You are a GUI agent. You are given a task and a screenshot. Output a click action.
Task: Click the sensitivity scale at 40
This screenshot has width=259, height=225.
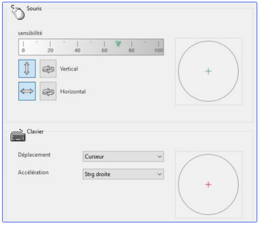click(x=77, y=44)
